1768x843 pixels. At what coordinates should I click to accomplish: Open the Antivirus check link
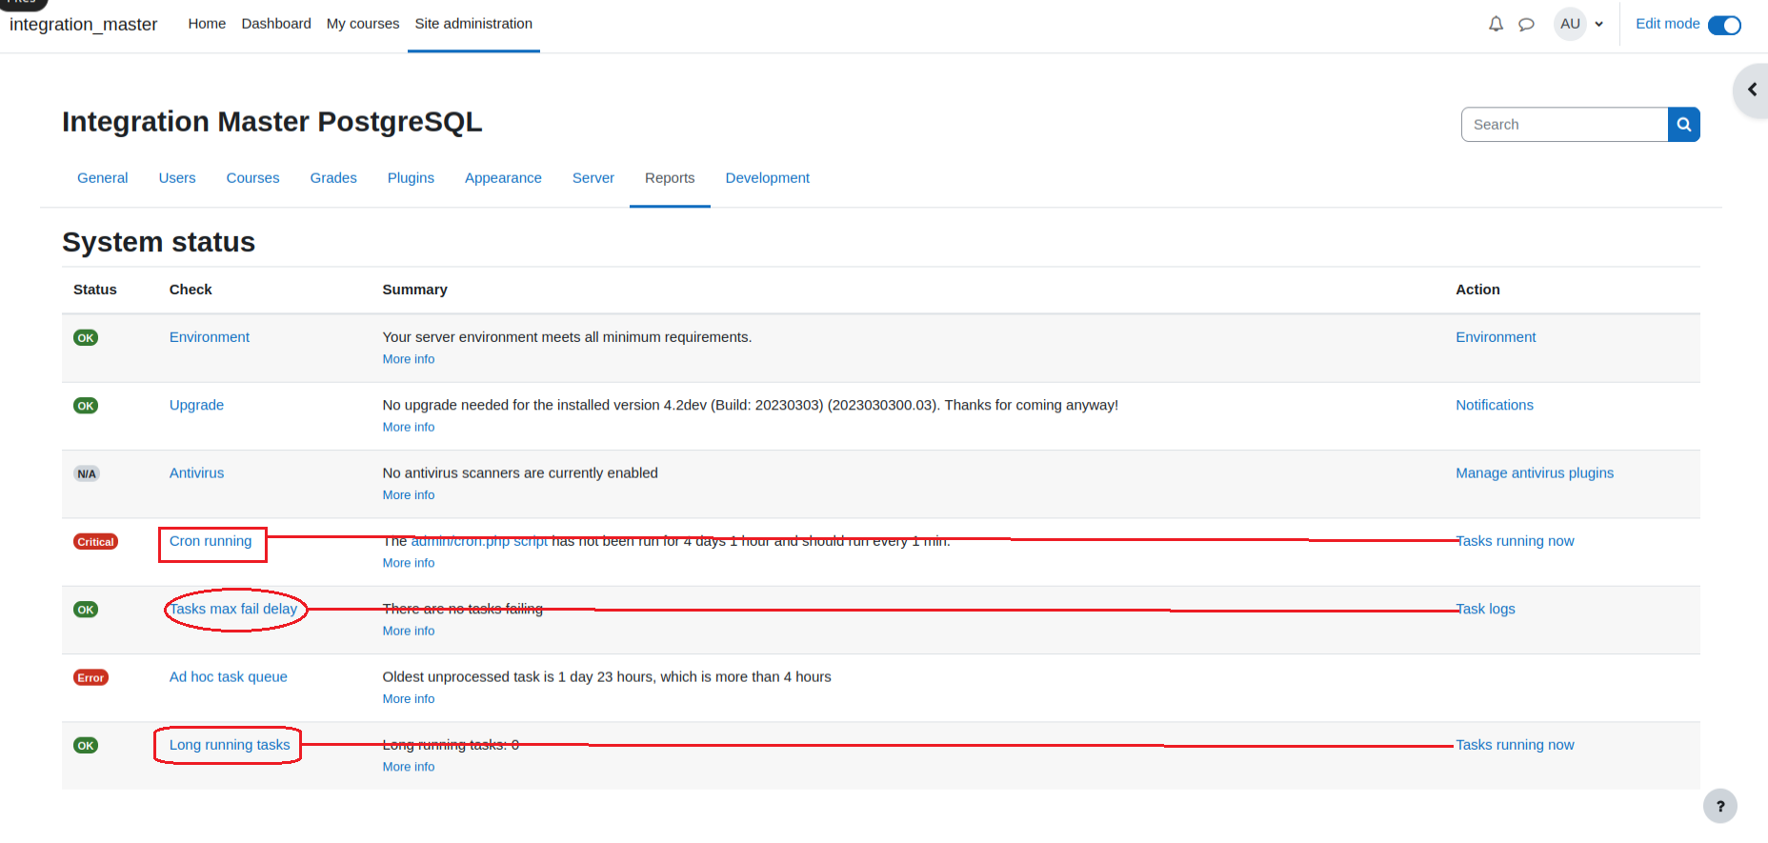196,473
